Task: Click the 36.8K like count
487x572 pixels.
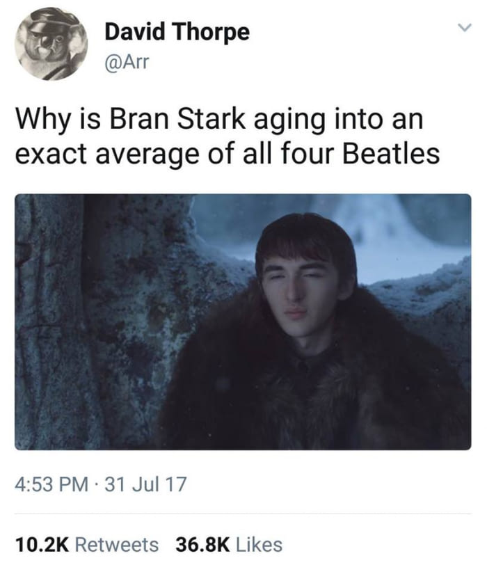Action: pyautogui.click(x=203, y=545)
